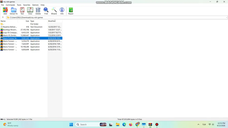Open the Commands menu
Viewport: 228px width, 128px height.
click(x=10, y=5)
